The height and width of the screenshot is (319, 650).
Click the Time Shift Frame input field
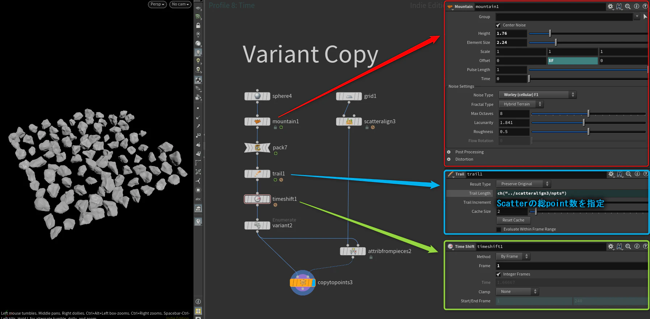pos(571,266)
